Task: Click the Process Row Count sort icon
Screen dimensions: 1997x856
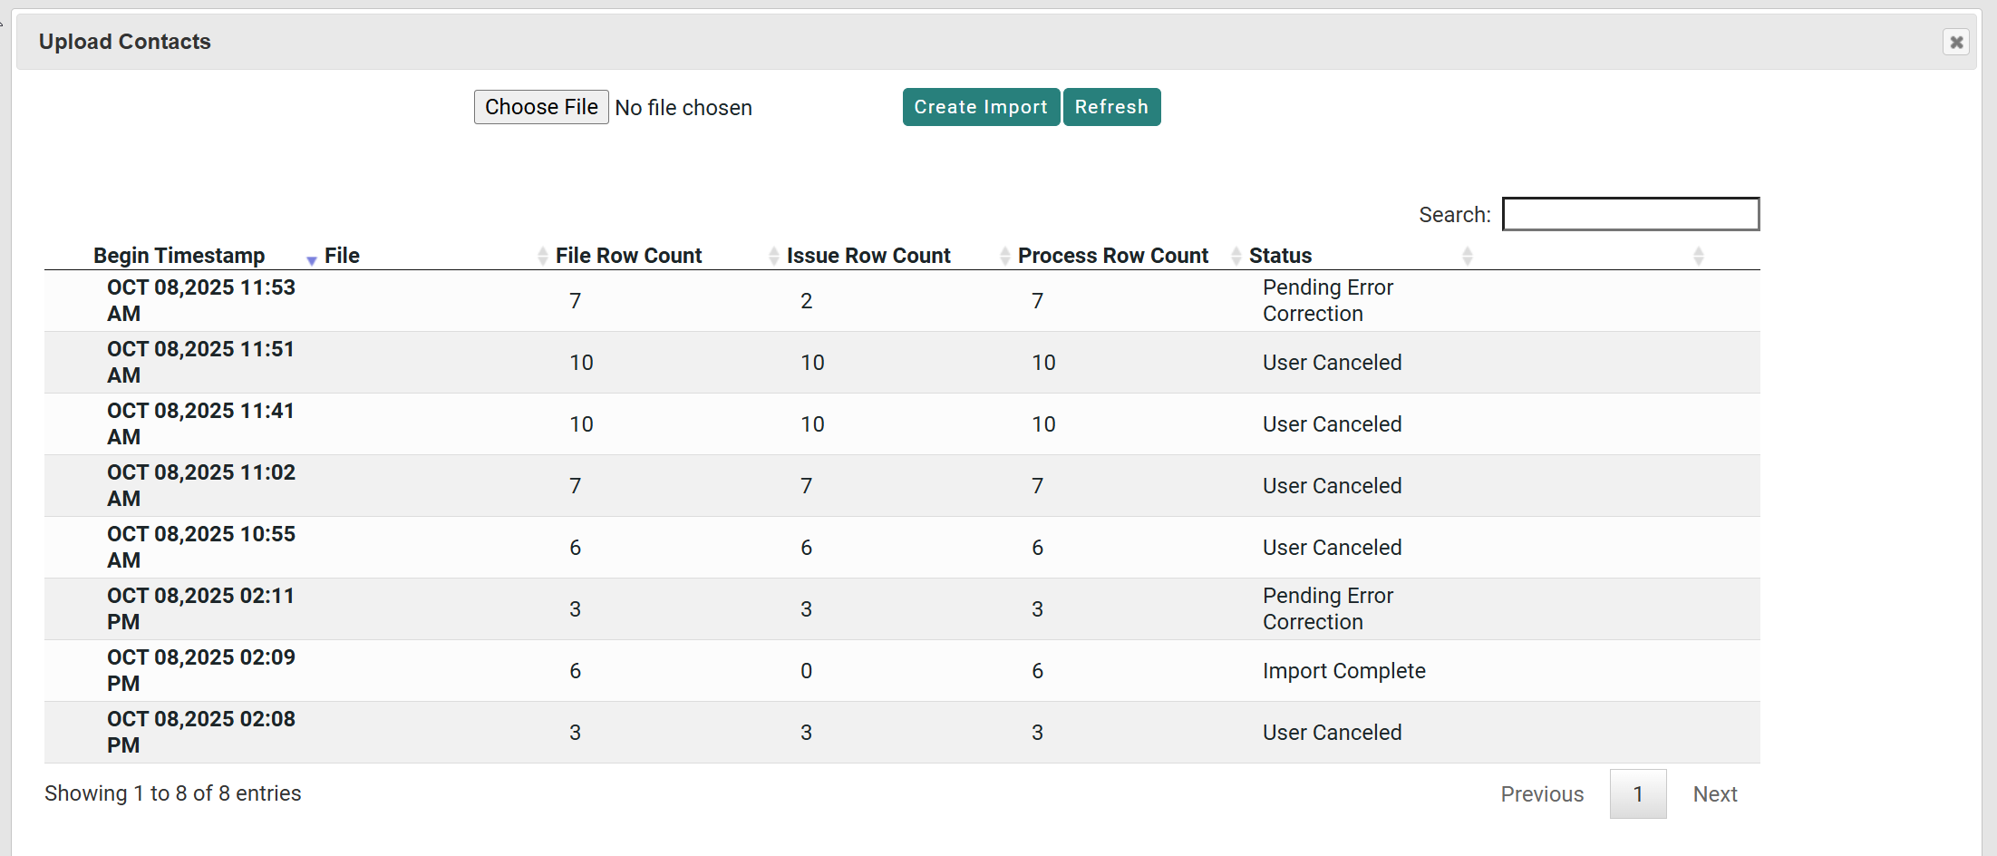Action: point(1236,257)
